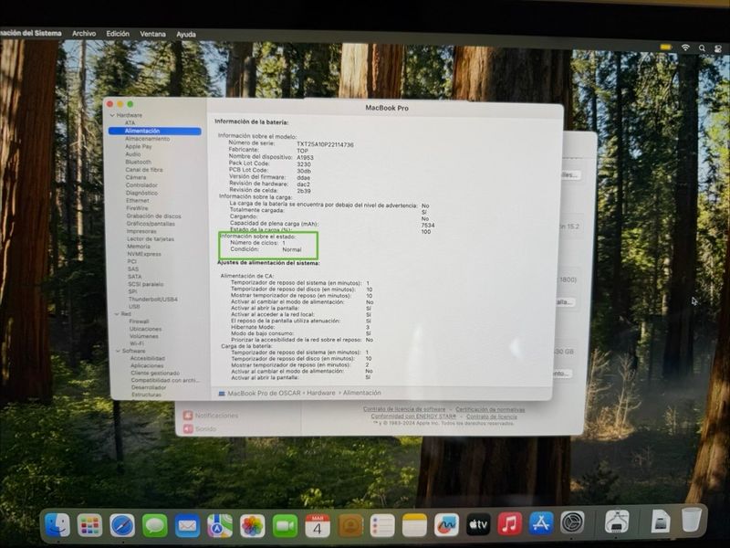Collapse the Red section in sidebar
This screenshot has height=548, width=730.
pos(118,314)
